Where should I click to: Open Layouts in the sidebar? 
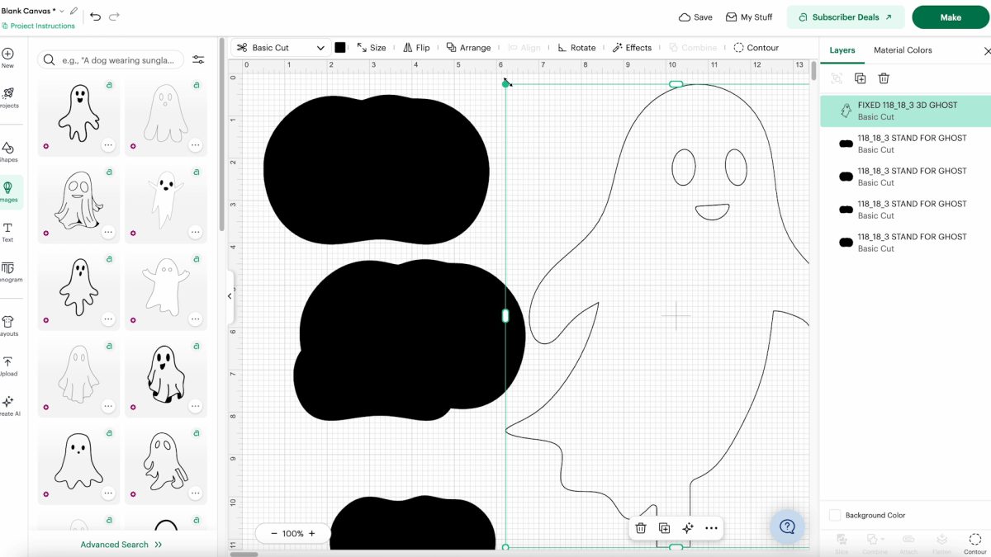pyautogui.click(x=7, y=326)
